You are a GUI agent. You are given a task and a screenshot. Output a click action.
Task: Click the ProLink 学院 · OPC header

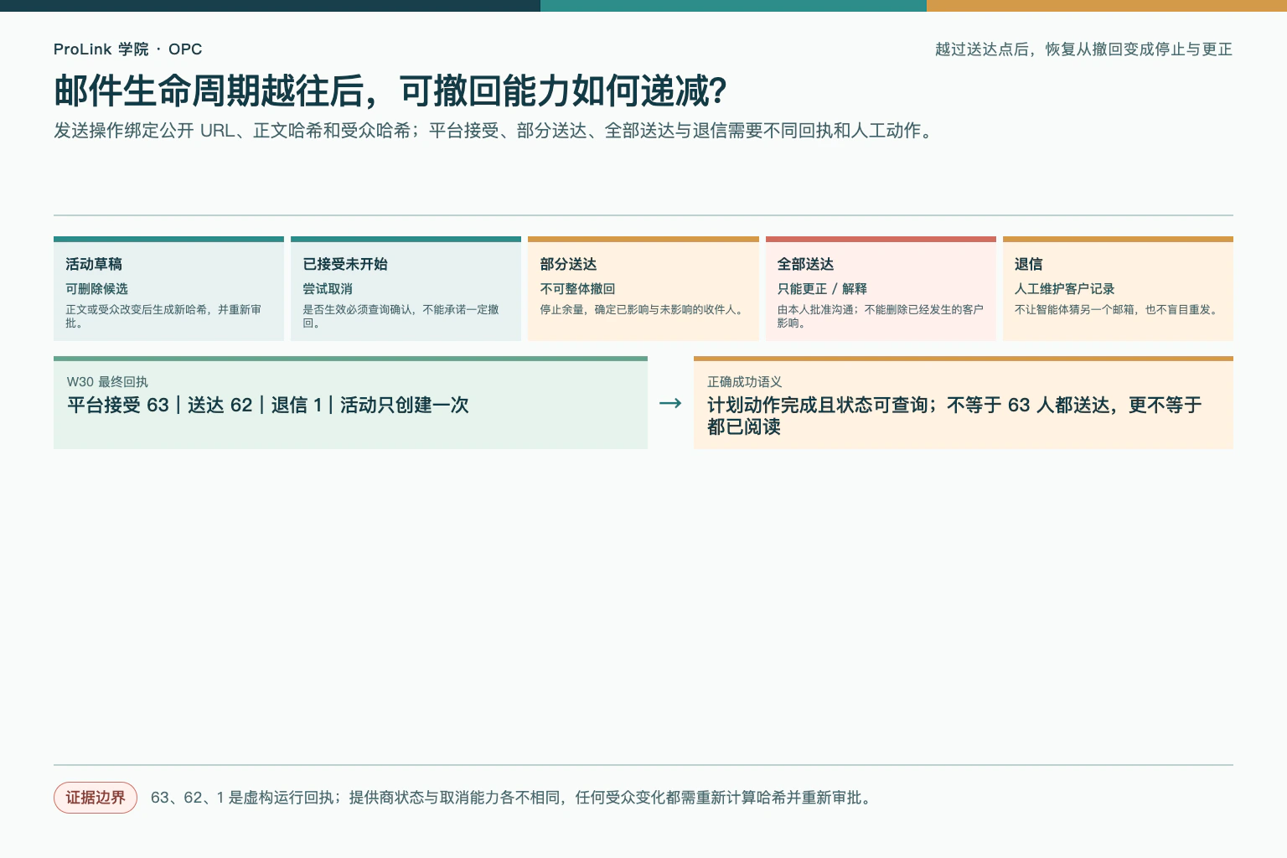click(127, 49)
